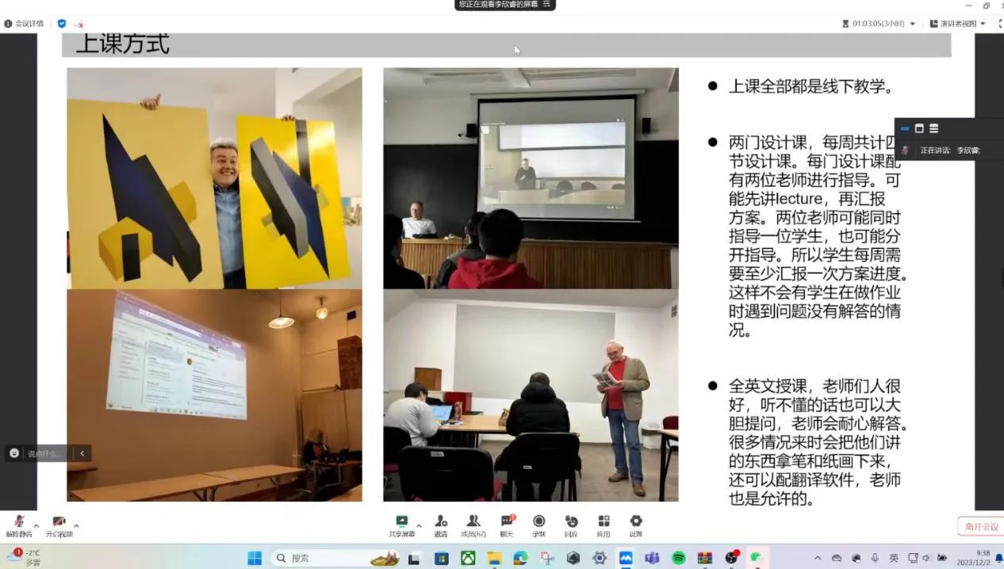Collapse the floating chat input with the arrow
The height and width of the screenshot is (569, 1004).
click(82, 453)
